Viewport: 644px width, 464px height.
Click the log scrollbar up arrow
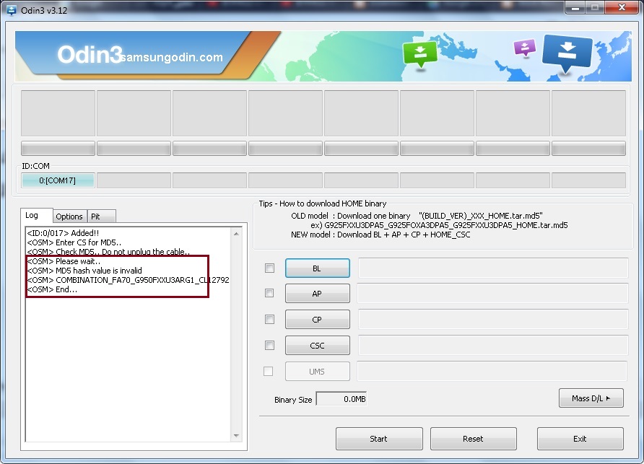236,234
